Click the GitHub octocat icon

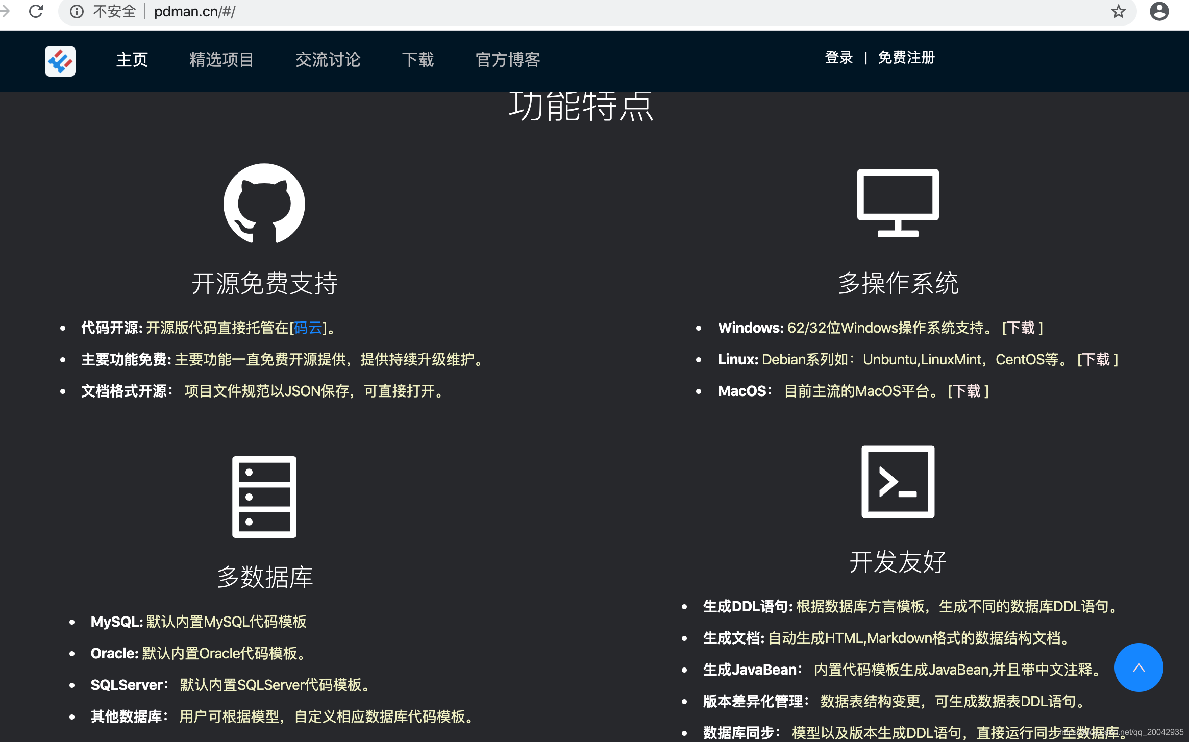(x=264, y=204)
